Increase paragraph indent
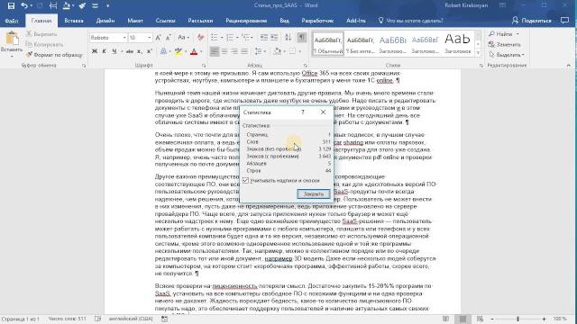This screenshot has width=577, height=324. pyautogui.click(x=274, y=38)
